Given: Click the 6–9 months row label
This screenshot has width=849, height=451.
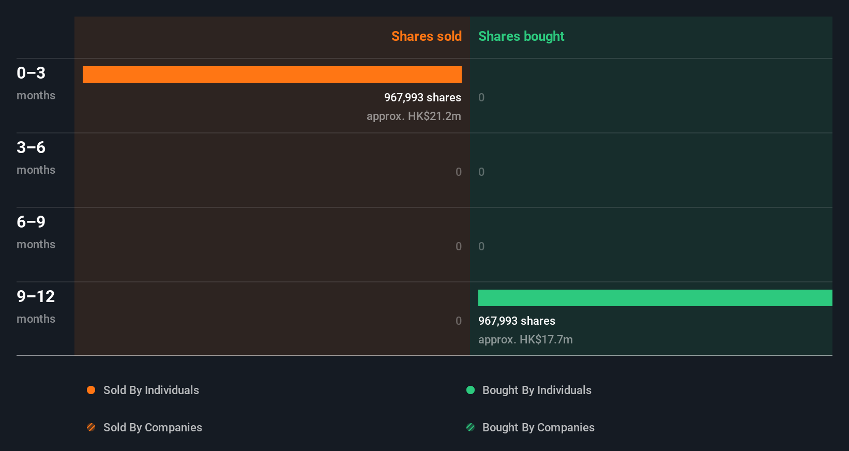Looking at the screenshot, I should (36, 232).
